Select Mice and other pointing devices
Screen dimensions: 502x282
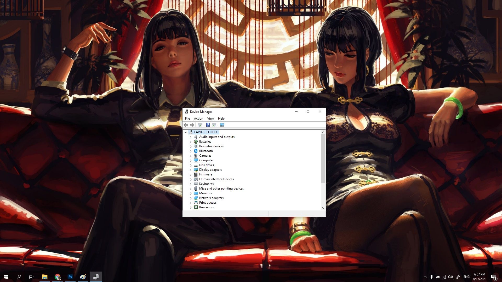221,188
